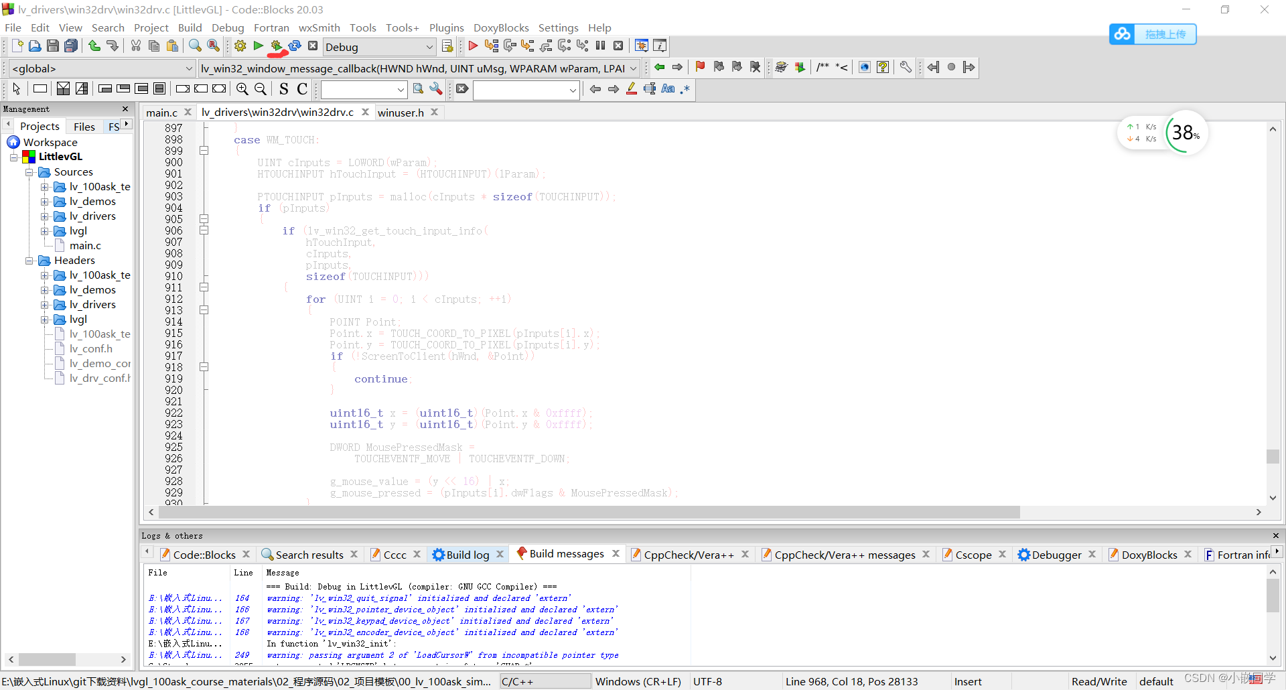Build the project with the gear icon
The image size is (1286, 690).
click(x=240, y=46)
